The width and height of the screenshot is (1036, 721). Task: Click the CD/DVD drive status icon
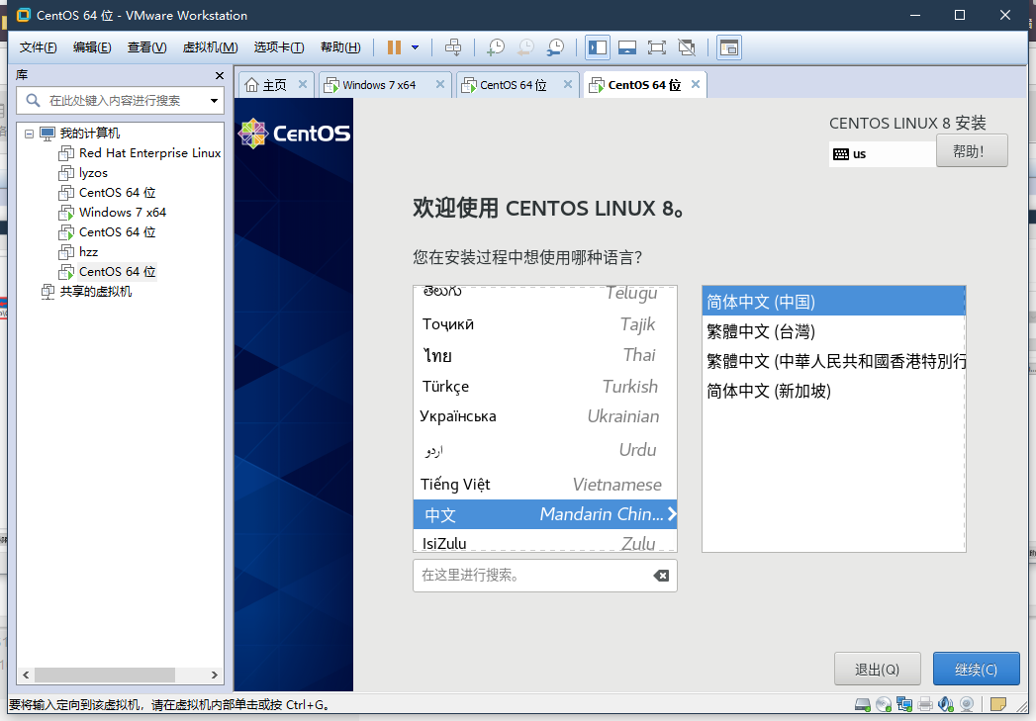point(885,703)
